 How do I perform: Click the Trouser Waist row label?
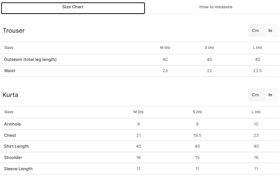10,71
